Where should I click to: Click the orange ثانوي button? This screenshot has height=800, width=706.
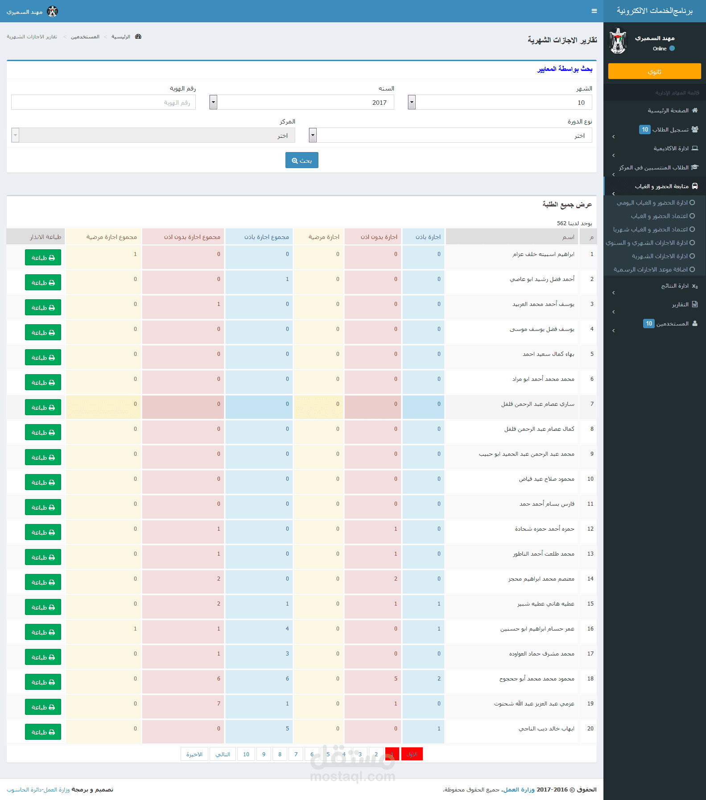point(655,71)
